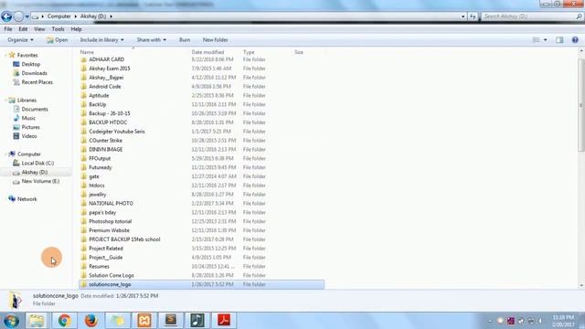Sort by Date modified column header

(x=207, y=52)
